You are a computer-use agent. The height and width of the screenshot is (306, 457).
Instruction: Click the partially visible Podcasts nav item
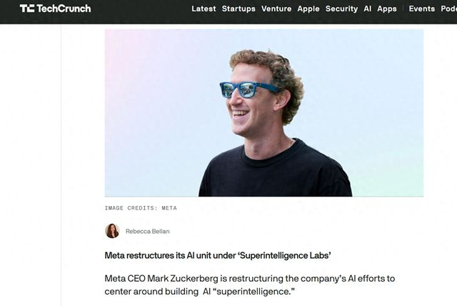(x=449, y=9)
